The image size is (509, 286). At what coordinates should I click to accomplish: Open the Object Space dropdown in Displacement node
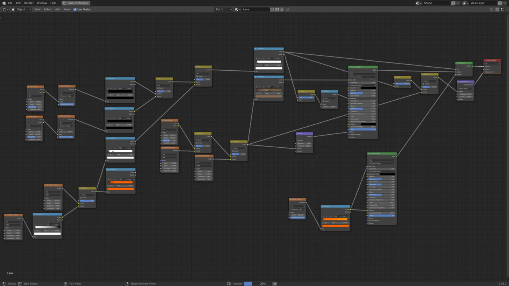pyautogui.click(x=465, y=88)
